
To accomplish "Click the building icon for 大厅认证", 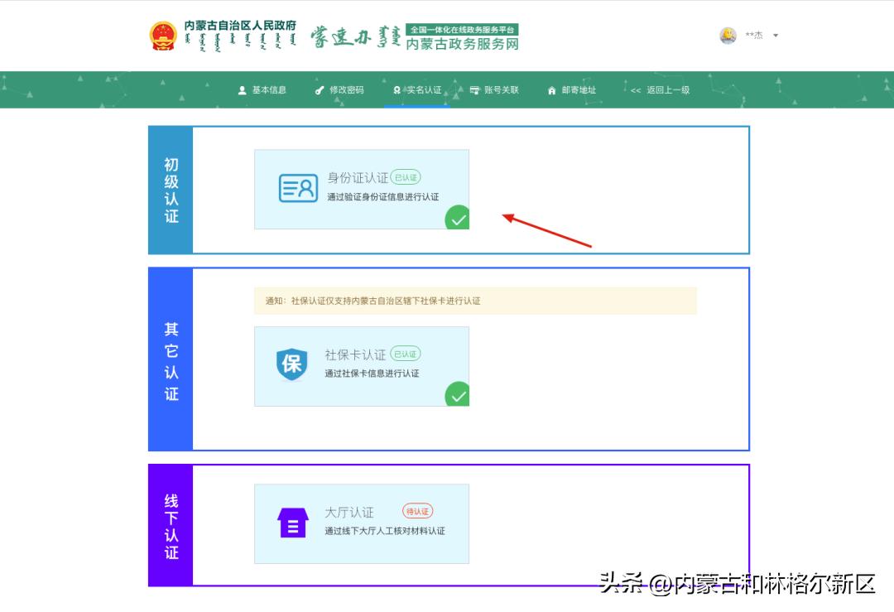I will click(x=291, y=522).
